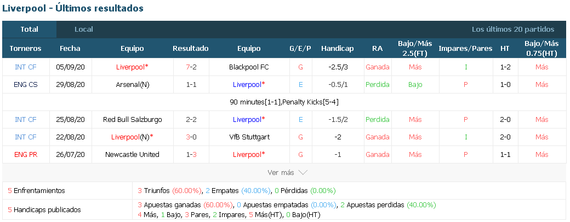The height and width of the screenshot is (222, 570).
Task: Open ENG PR tournament link
Action: [26, 155]
